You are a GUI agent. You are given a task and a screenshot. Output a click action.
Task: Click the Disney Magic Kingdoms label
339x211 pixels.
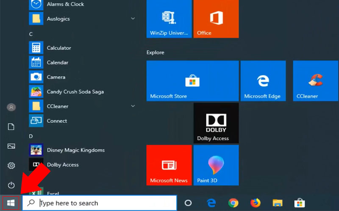pyautogui.click(x=76, y=150)
